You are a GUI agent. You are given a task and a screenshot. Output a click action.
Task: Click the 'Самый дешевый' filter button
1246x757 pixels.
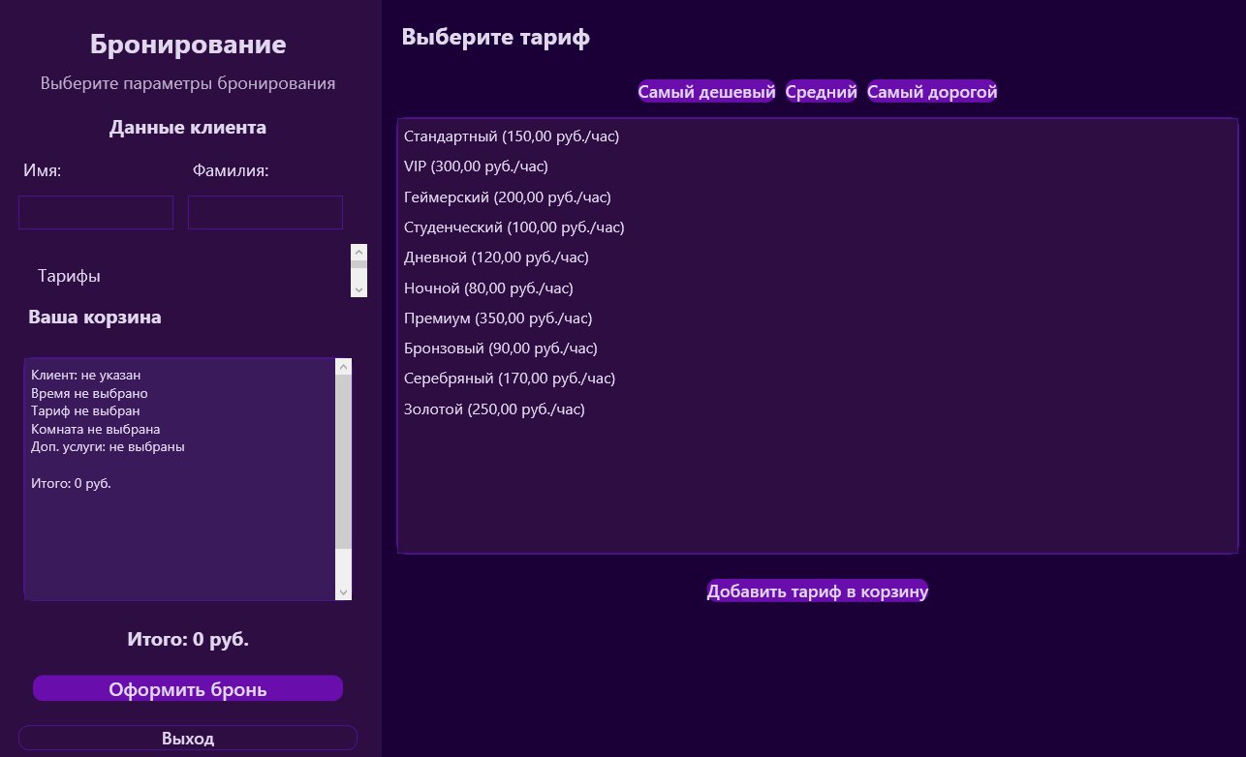pyautogui.click(x=705, y=91)
